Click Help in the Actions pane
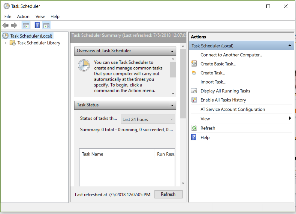Viewport: 296px width, 214px height. point(205,137)
